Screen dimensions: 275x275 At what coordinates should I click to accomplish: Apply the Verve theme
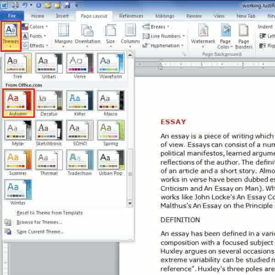[x=80, y=66]
